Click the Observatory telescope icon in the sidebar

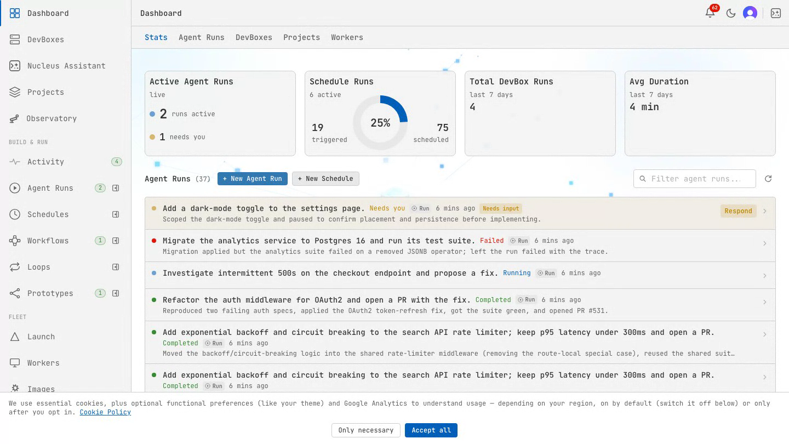coord(15,118)
